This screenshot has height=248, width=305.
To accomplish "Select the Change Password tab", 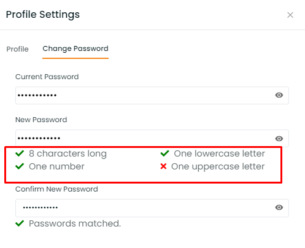I will click(x=75, y=48).
